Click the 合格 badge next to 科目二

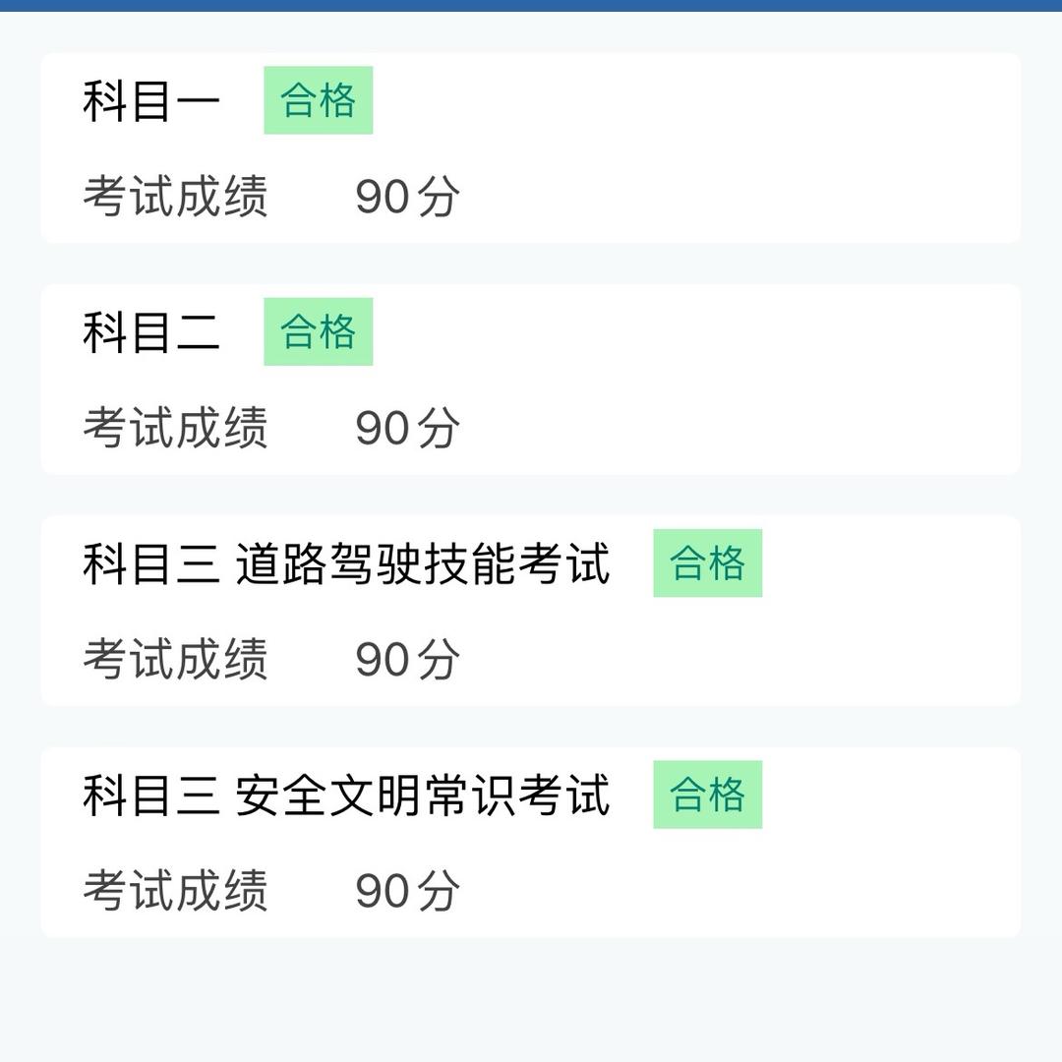click(x=318, y=331)
